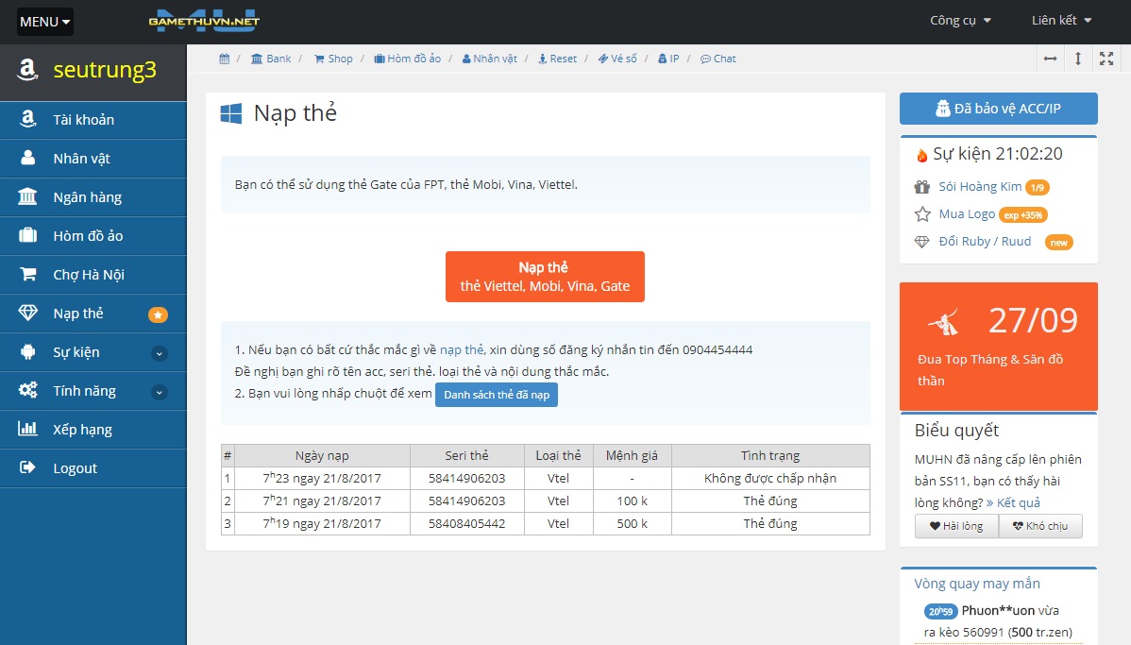Screen dimensions: 1131x645
Task: Click the calendar icon in breadcrumb bar
Action: (x=225, y=59)
